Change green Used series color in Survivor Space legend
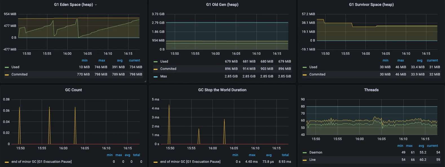Image resolution: width=445 pixels, height=167 pixels. (305, 67)
